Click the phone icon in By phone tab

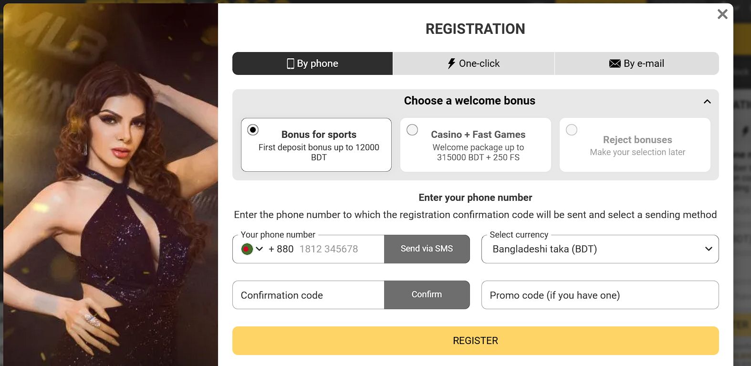(290, 63)
